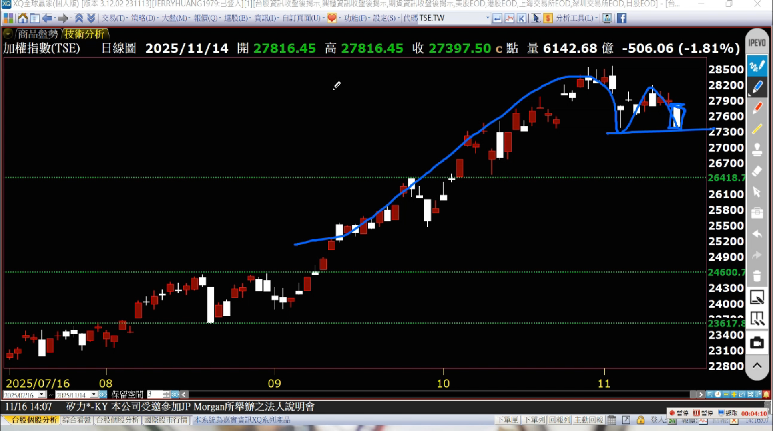Open the 交易(T) menu
Image resolution: width=773 pixels, height=431 pixels.
point(114,18)
